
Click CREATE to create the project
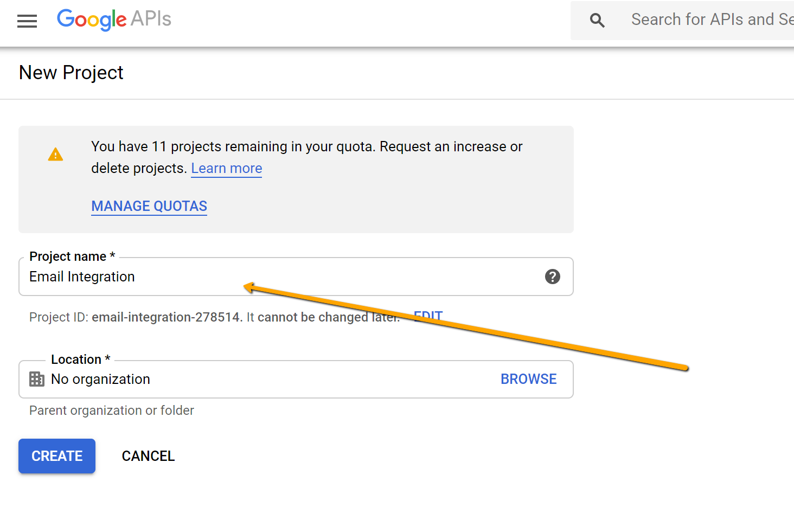[56, 456]
